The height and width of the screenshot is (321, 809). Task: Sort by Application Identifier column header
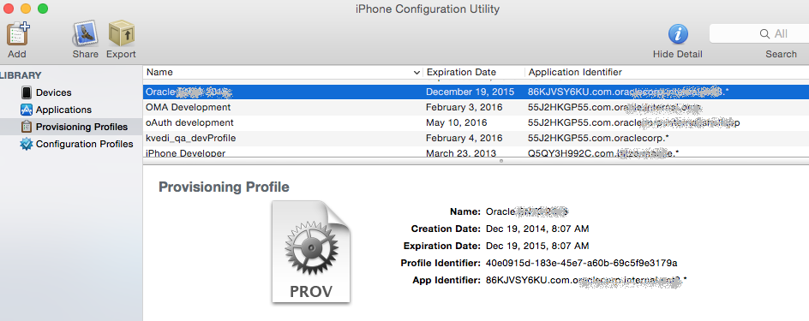click(x=667, y=72)
